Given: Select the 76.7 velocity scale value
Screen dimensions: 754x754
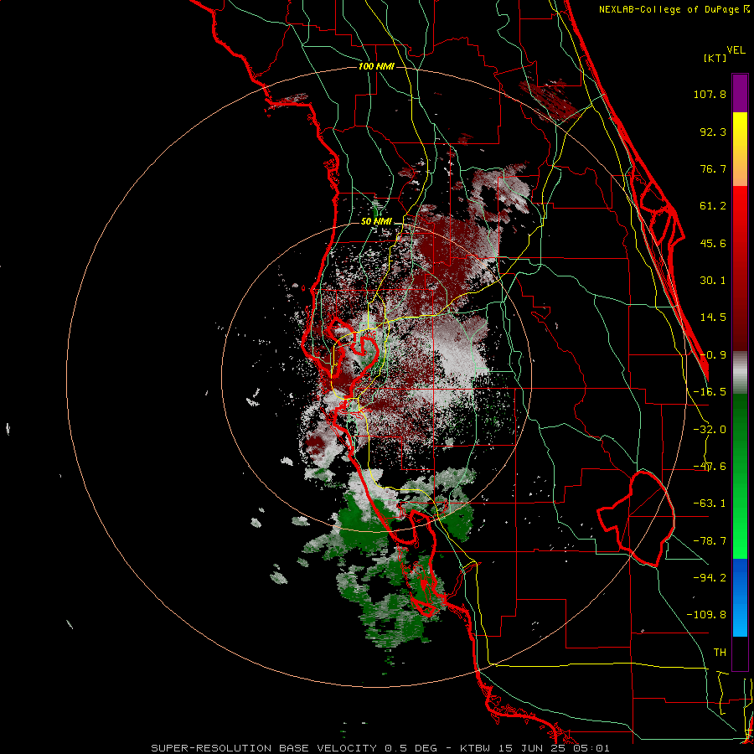Looking at the screenshot, I should [x=713, y=168].
